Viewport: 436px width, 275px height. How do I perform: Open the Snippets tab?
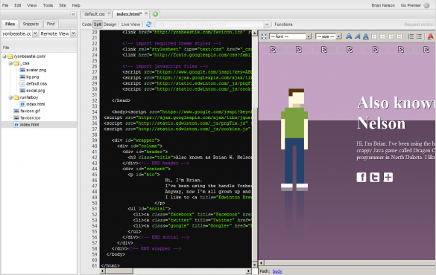31,24
